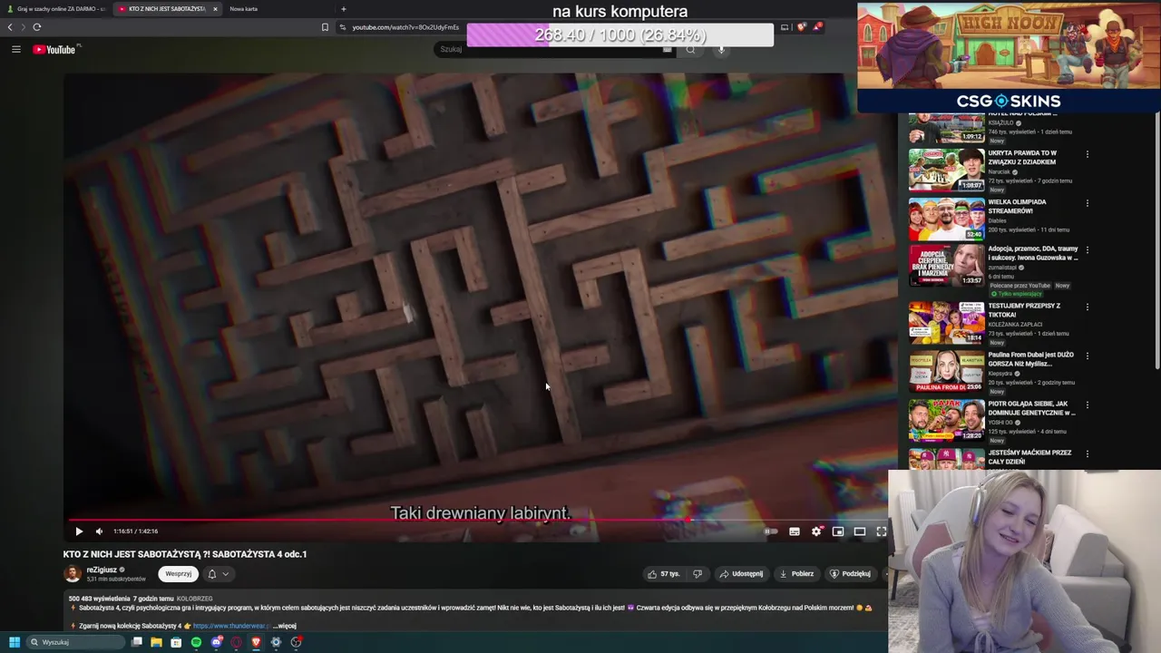The height and width of the screenshot is (653, 1161).
Task: Toggle the autoplay switch in the player
Action: [x=771, y=531]
